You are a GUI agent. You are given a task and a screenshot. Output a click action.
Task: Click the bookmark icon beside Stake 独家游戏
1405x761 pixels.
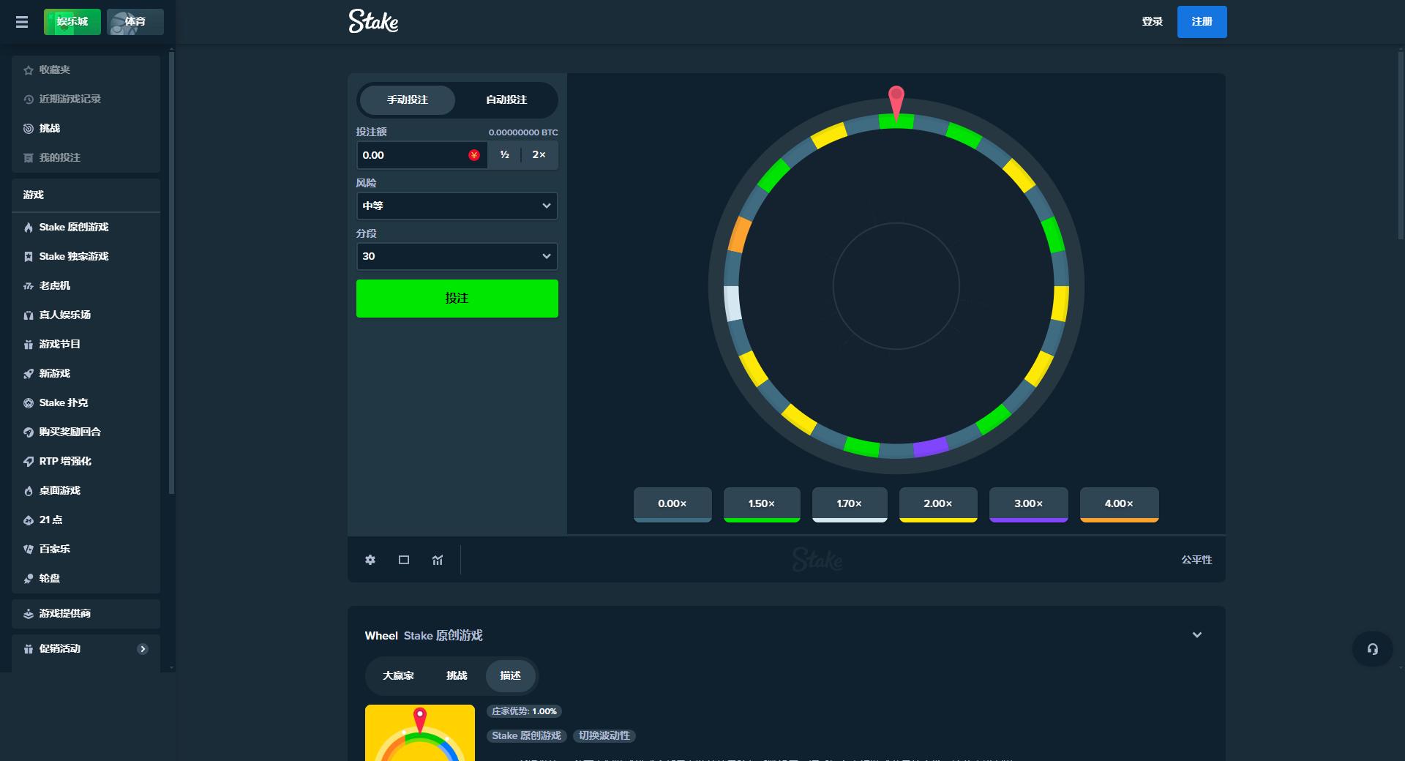pos(29,257)
